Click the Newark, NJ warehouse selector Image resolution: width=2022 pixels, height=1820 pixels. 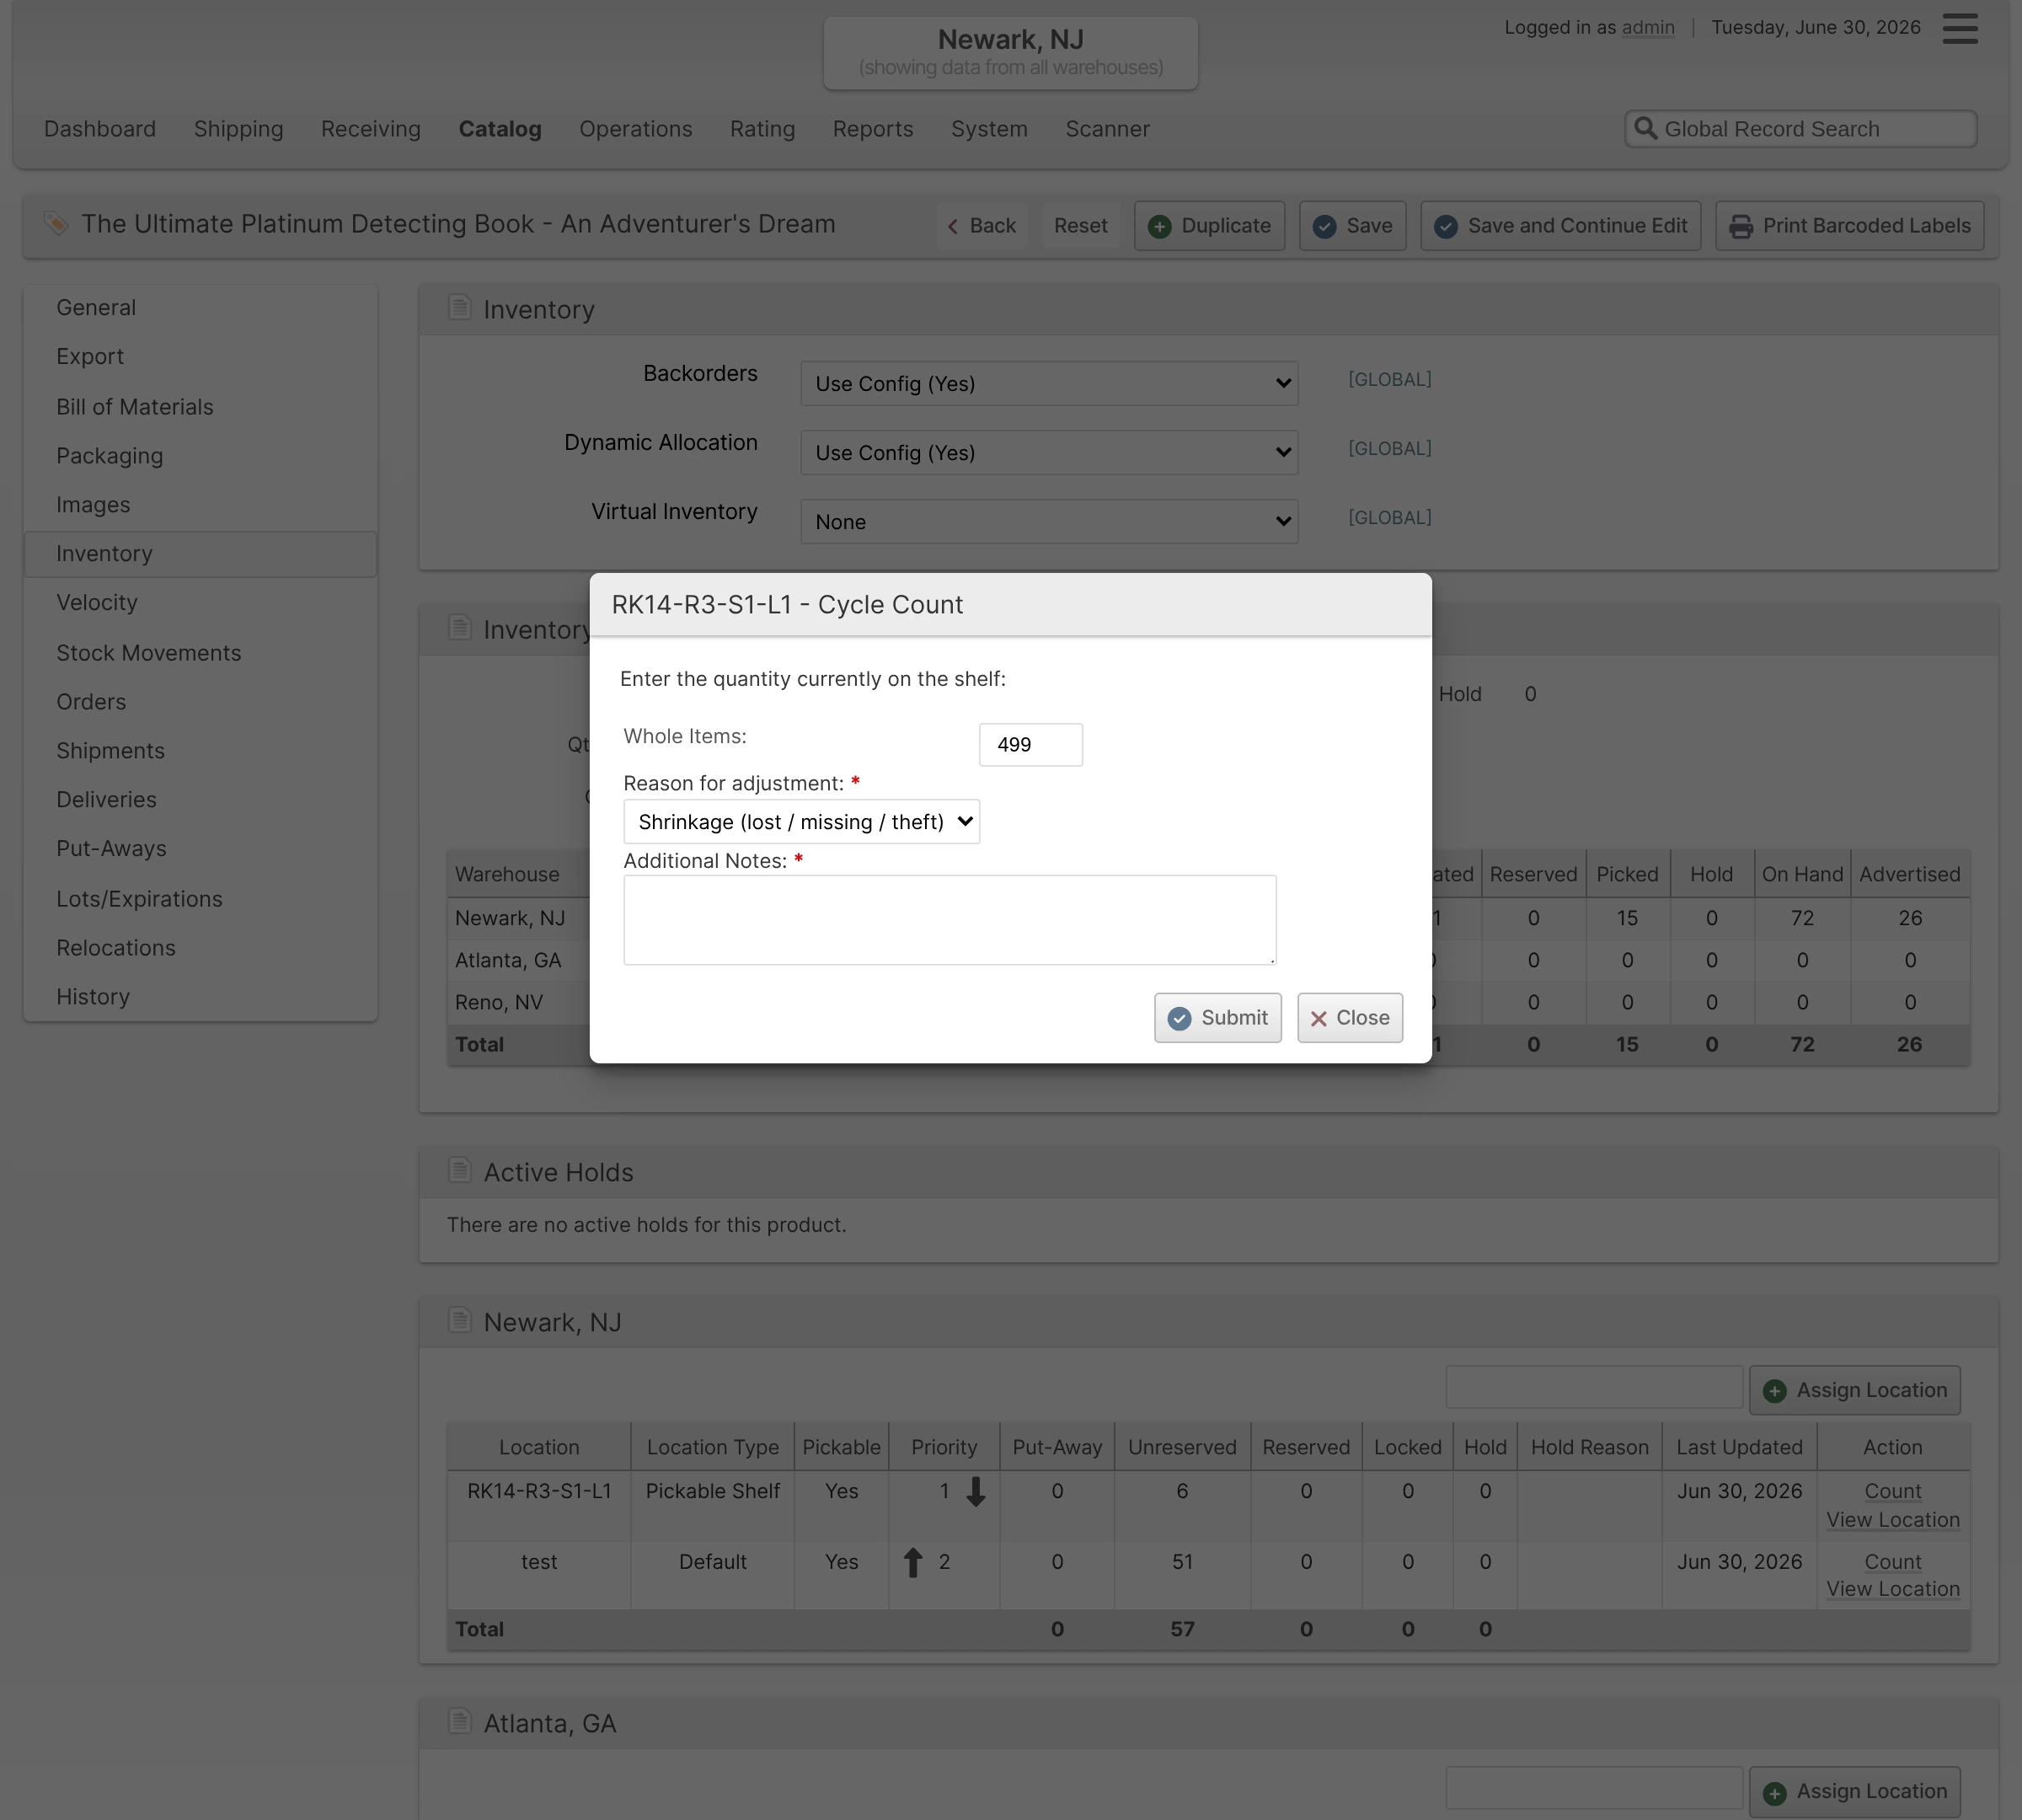pos(1010,52)
